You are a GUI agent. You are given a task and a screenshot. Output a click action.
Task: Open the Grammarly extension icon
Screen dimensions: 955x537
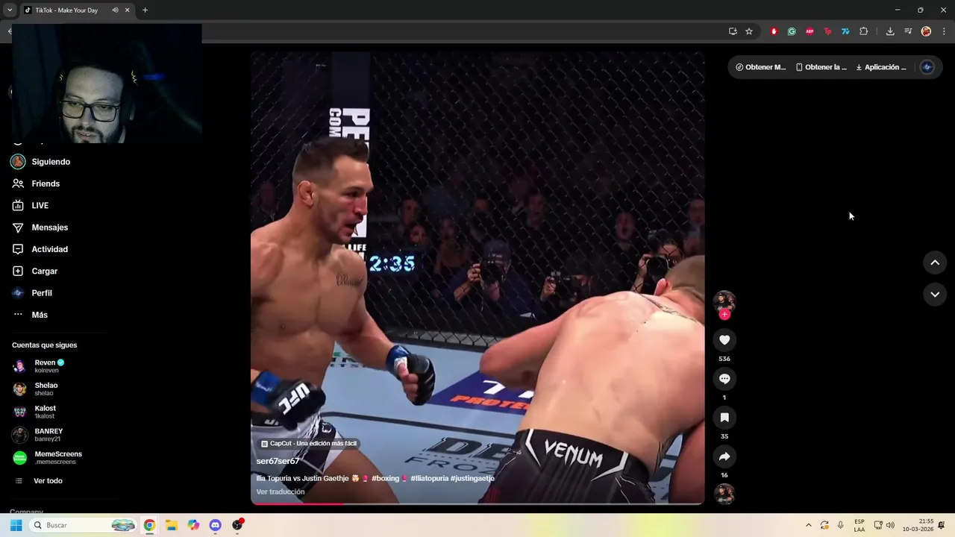pyautogui.click(x=792, y=31)
